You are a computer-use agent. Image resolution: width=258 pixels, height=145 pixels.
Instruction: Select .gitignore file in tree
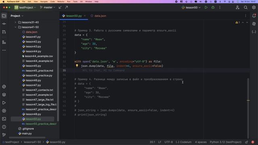(28, 128)
